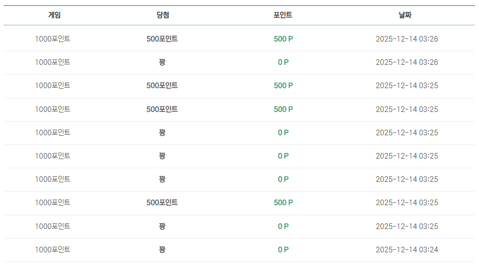Image resolution: width=479 pixels, height=267 pixels.
Task: Click the 게임 column header
Action: point(54,15)
